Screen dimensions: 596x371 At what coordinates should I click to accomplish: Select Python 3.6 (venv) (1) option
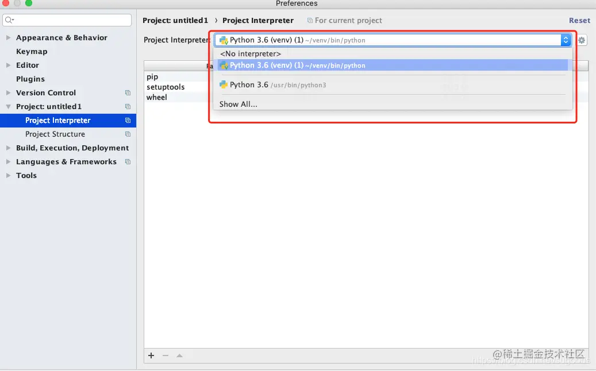pos(393,65)
